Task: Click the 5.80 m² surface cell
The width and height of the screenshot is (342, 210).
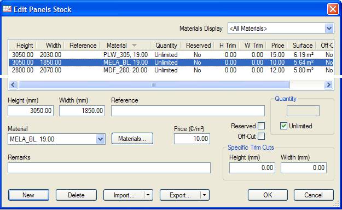Action: (x=303, y=70)
